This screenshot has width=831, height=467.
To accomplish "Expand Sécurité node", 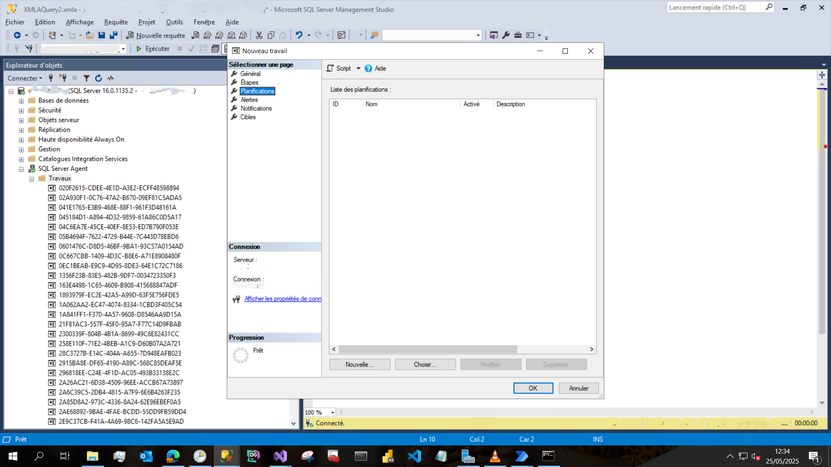I will click(x=21, y=111).
